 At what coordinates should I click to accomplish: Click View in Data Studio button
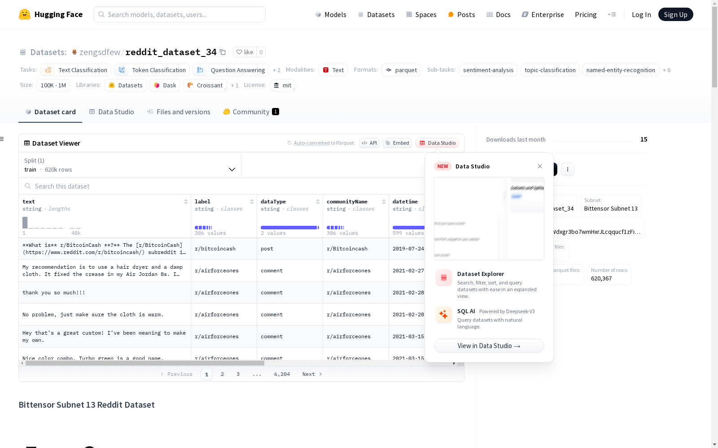pyautogui.click(x=489, y=346)
